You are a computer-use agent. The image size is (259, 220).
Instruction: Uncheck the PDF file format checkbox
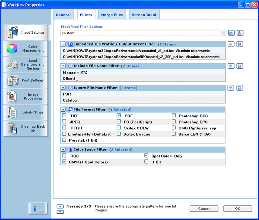coord(119,116)
